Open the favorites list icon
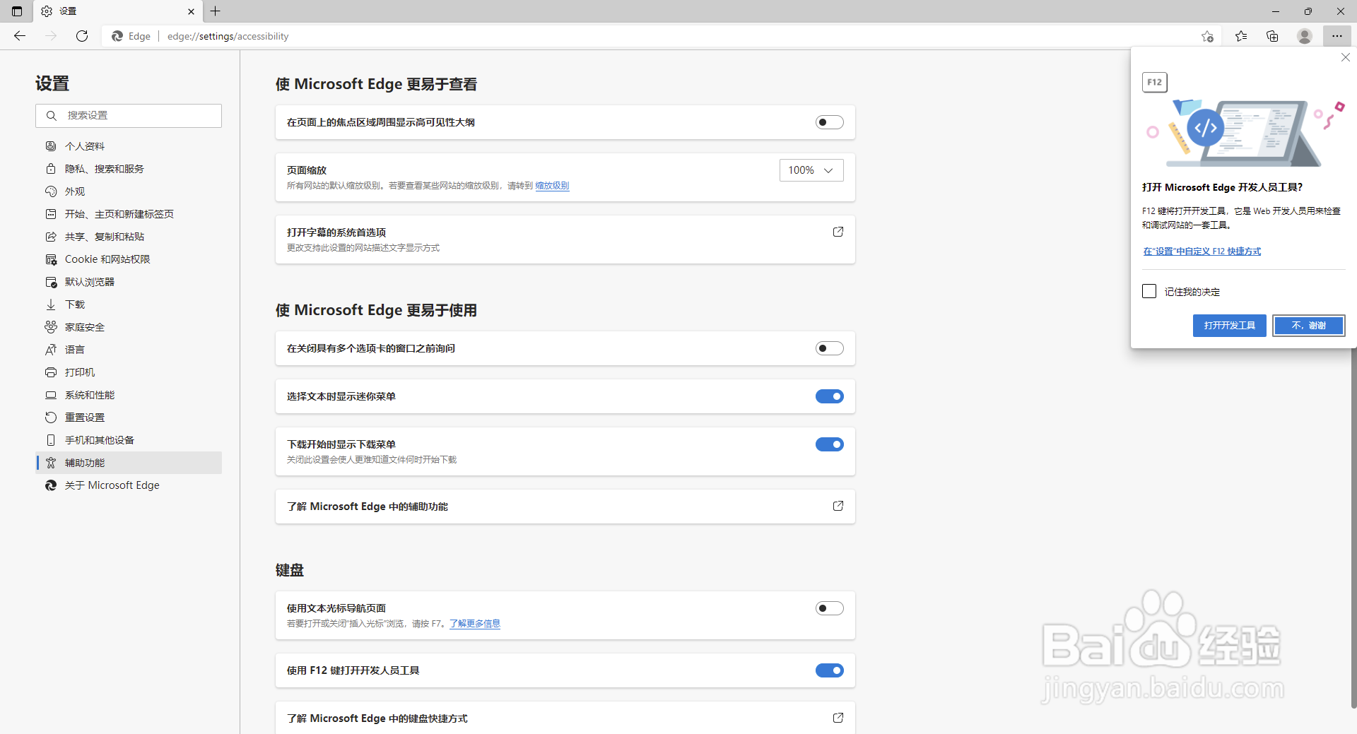This screenshot has height=734, width=1357. pos(1241,36)
